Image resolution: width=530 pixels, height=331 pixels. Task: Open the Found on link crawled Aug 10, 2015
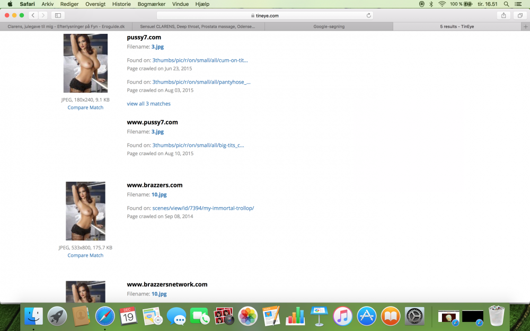coord(198,145)
